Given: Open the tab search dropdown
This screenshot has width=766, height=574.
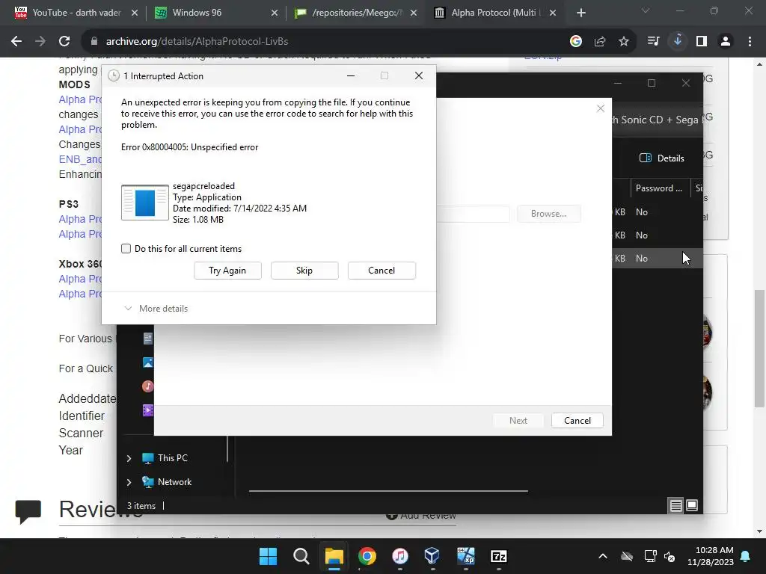Looking at the screenshot, I should click(646, 10).
